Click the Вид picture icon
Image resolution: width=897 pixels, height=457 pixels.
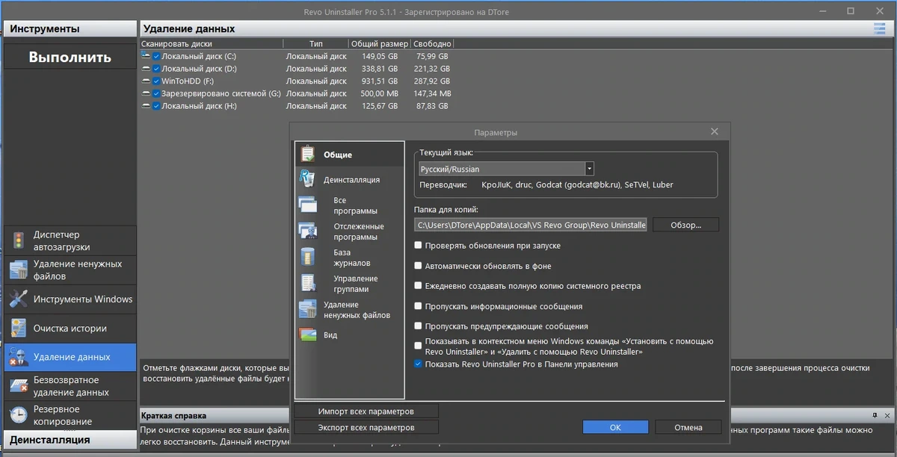(308, 335)
